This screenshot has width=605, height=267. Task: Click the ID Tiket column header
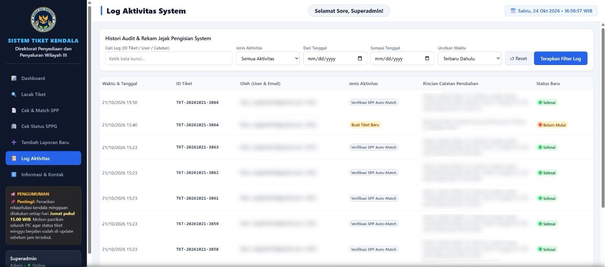[x=184, y=84]
